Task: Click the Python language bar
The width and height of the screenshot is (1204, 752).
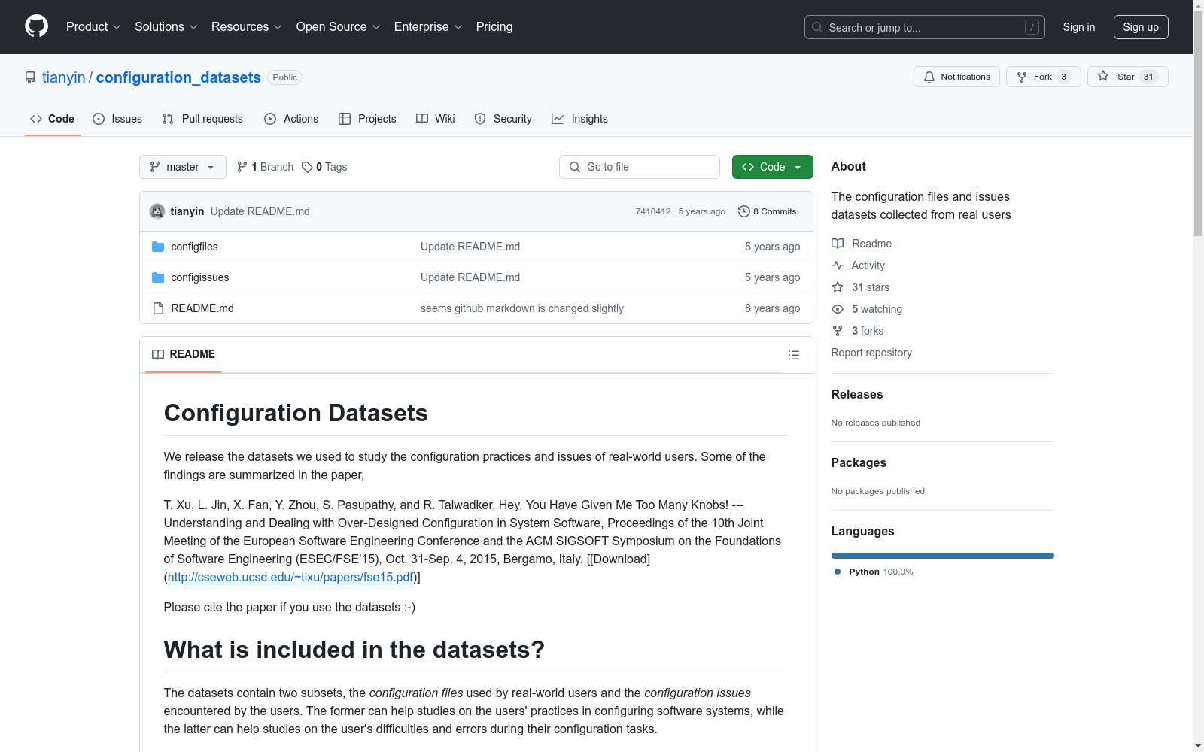Action: (943, 556)
